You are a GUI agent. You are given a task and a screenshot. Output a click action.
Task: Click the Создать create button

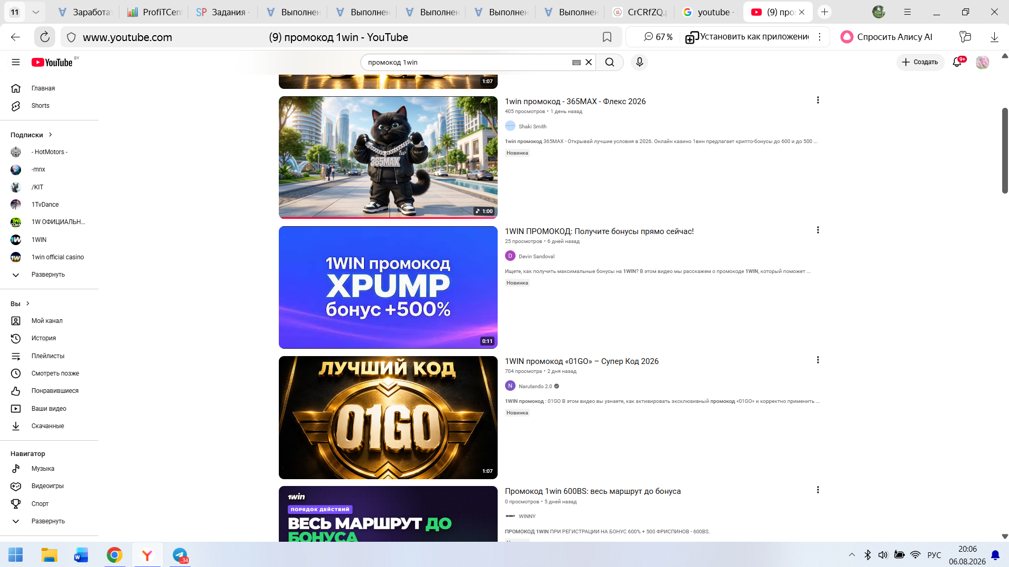tap(920, 62)
